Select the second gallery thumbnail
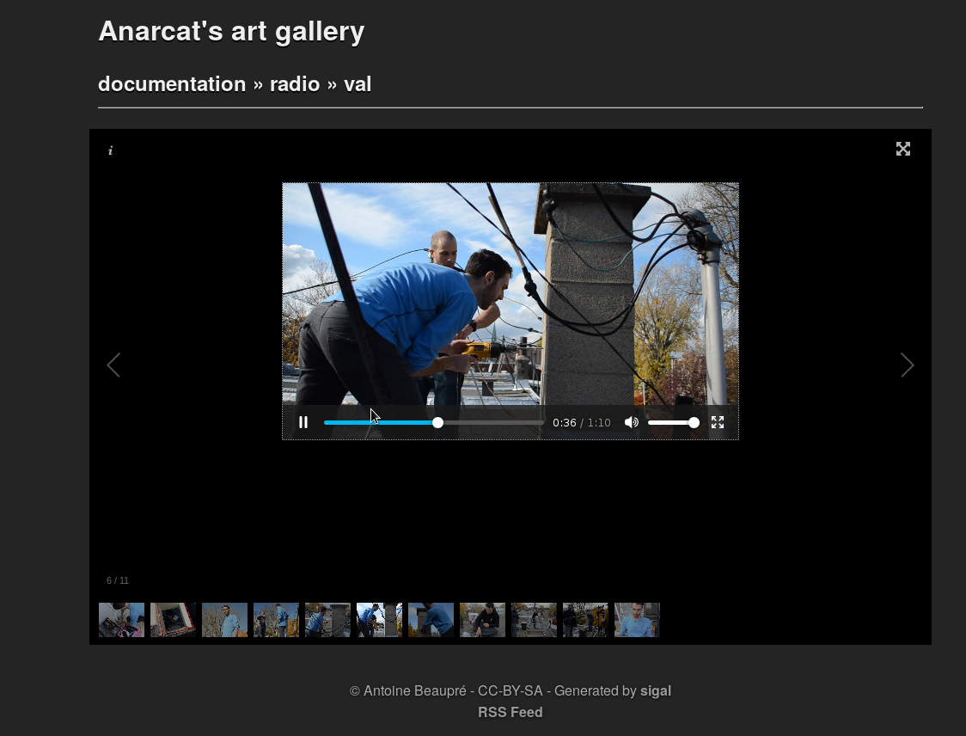Viewport: 966px width, 736px height. 173,620
